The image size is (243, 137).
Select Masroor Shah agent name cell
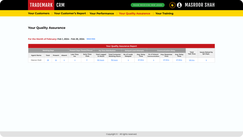[x=36, y=60]
